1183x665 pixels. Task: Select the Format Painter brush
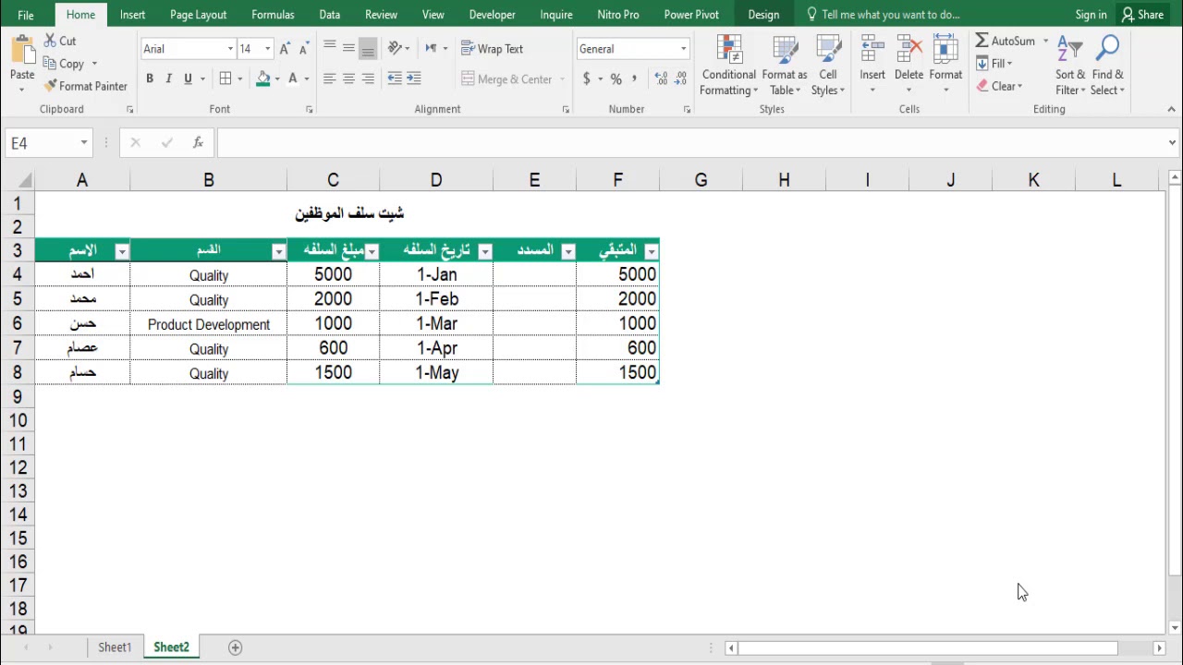pyautogui.click(x=85, y=86)
